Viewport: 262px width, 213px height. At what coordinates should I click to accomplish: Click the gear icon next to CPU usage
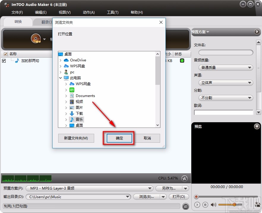tap(184, 178)
